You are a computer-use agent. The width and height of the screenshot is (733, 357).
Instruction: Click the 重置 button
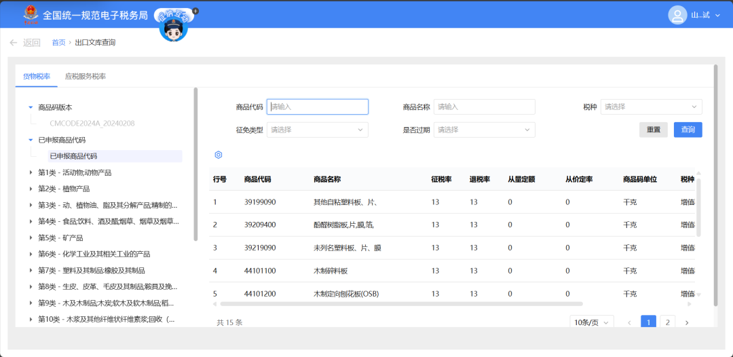pos(654,130)
